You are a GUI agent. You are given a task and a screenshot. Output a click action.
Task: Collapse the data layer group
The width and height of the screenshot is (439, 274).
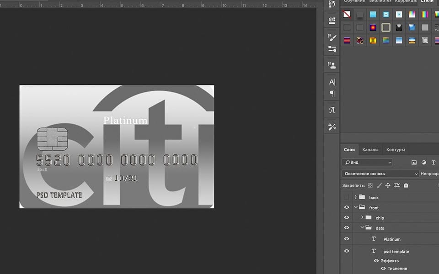pyautogui.click(x=362, y=227)
